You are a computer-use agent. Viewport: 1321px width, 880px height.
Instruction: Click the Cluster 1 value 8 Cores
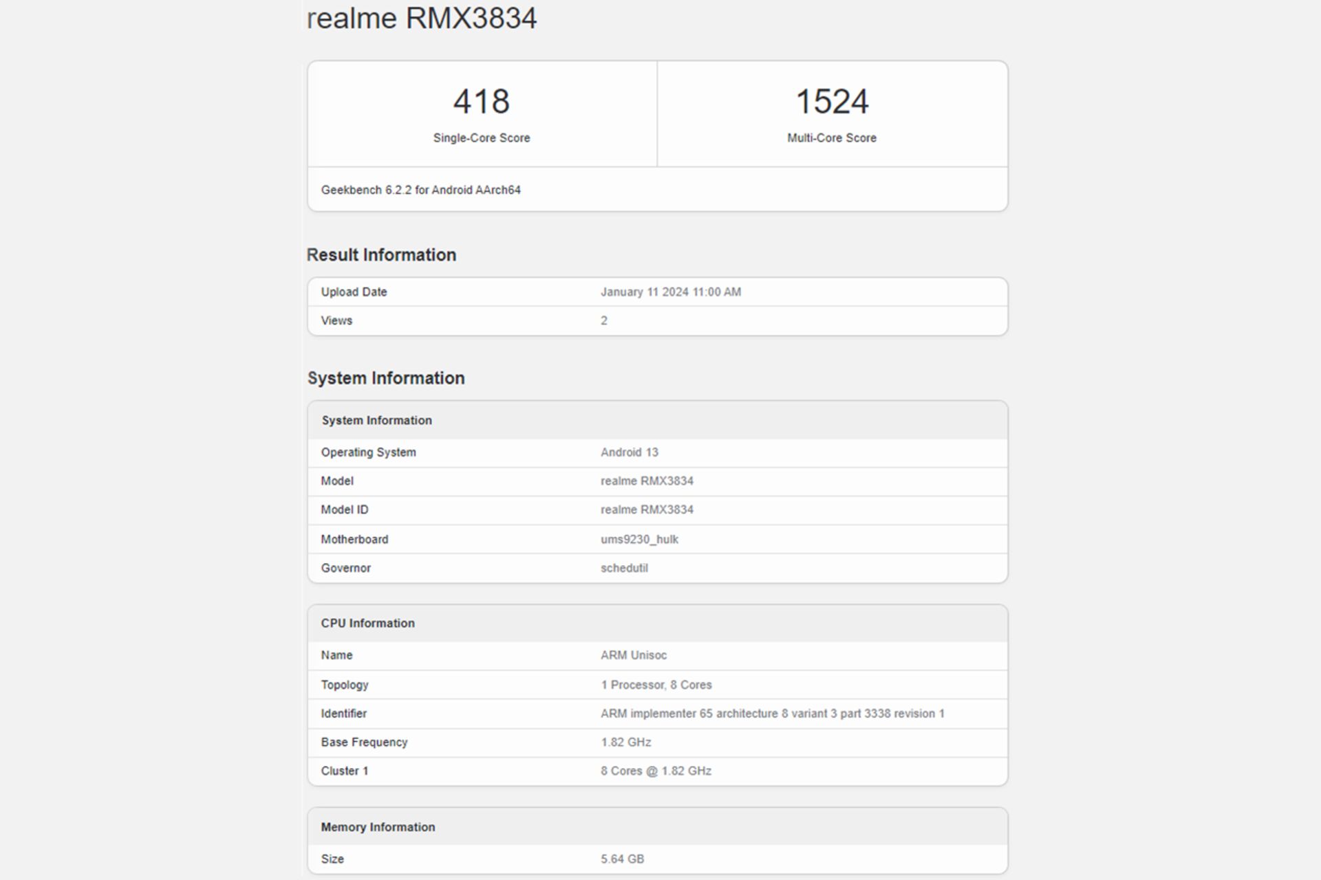point(656,771)
